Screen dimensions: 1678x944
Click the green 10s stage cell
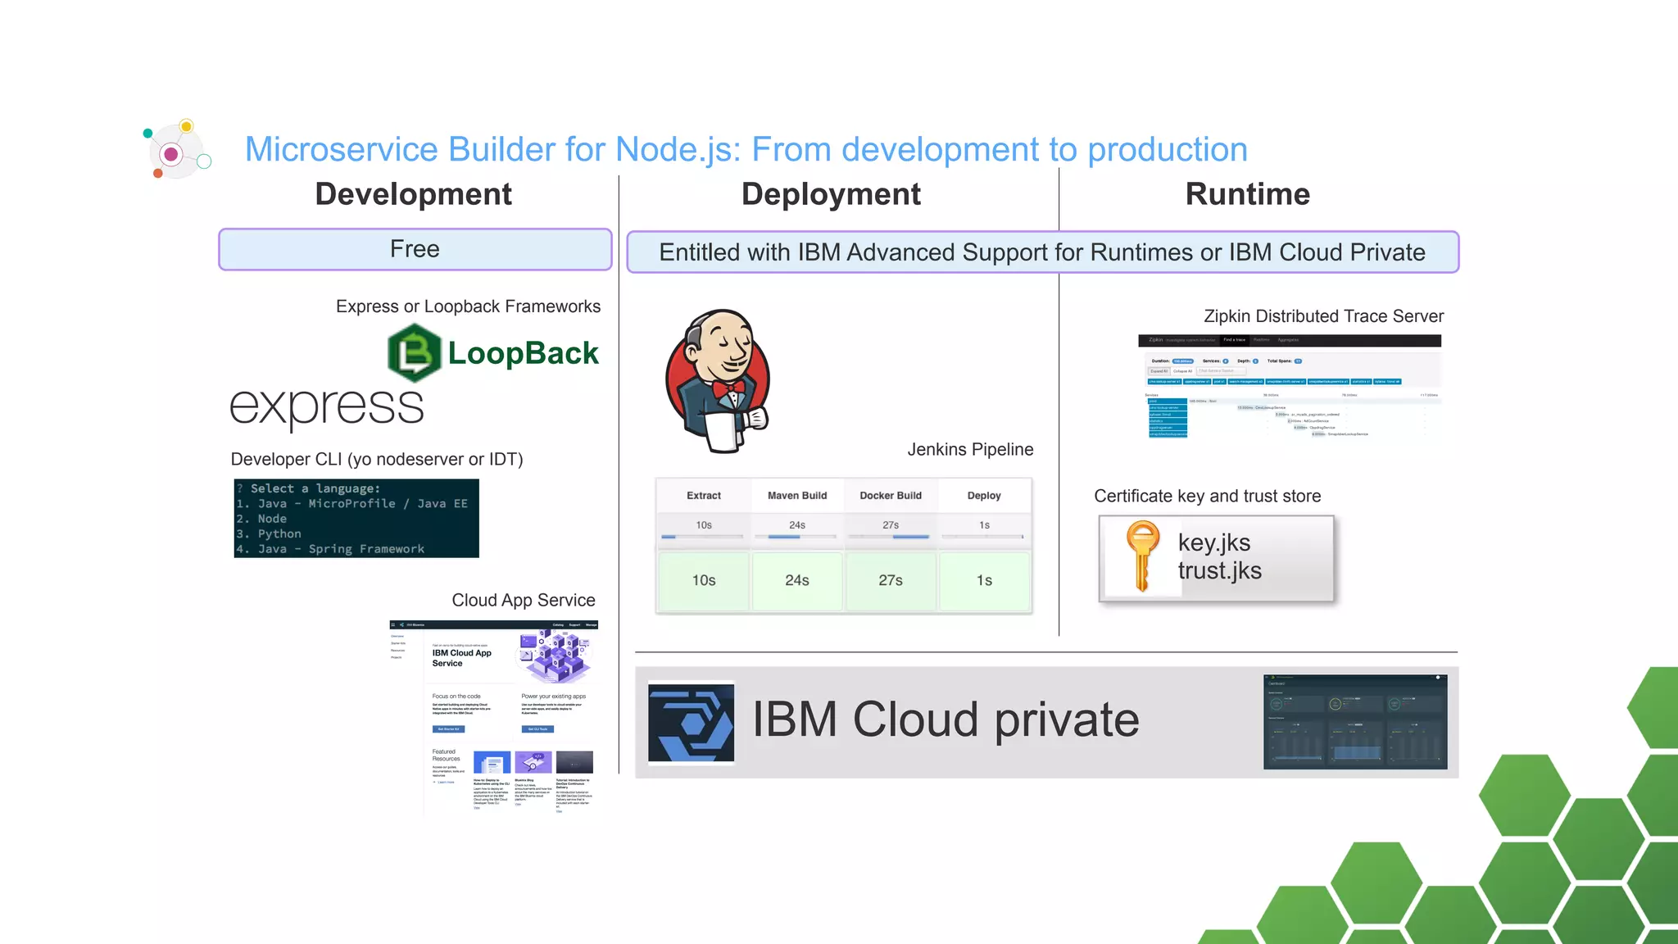704,581
